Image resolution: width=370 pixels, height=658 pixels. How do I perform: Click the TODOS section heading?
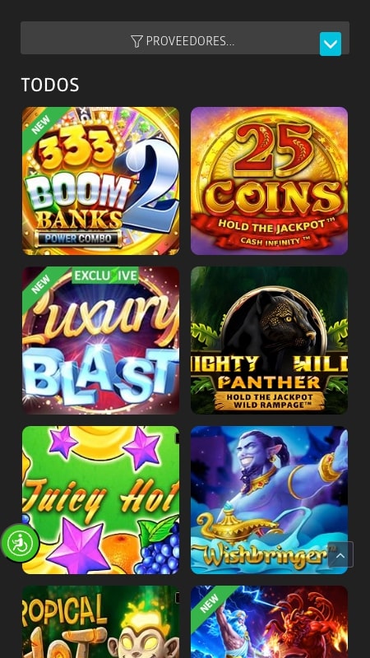click(x=50, y=85)
